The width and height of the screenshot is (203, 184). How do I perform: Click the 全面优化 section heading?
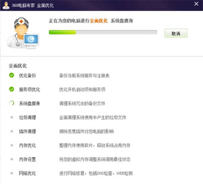tap(18, 65)
